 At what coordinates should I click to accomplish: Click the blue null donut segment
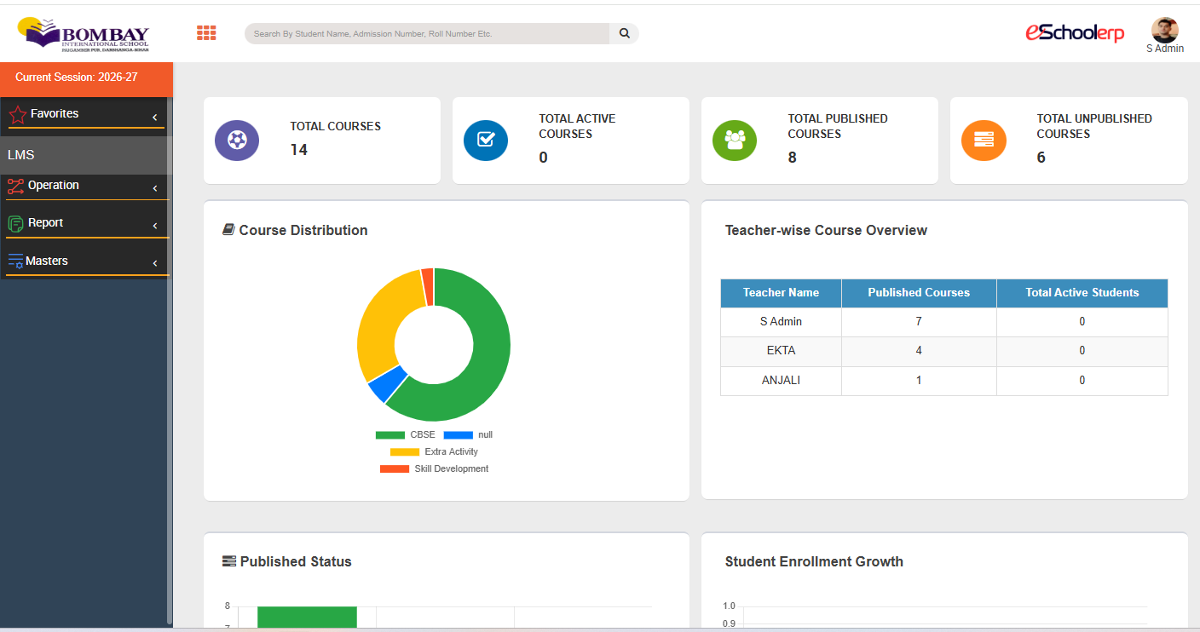point(388,385)
